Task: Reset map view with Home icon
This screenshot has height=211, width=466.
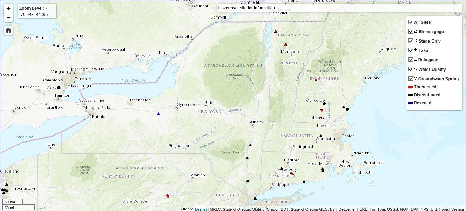Action: (x=8, y=30)
